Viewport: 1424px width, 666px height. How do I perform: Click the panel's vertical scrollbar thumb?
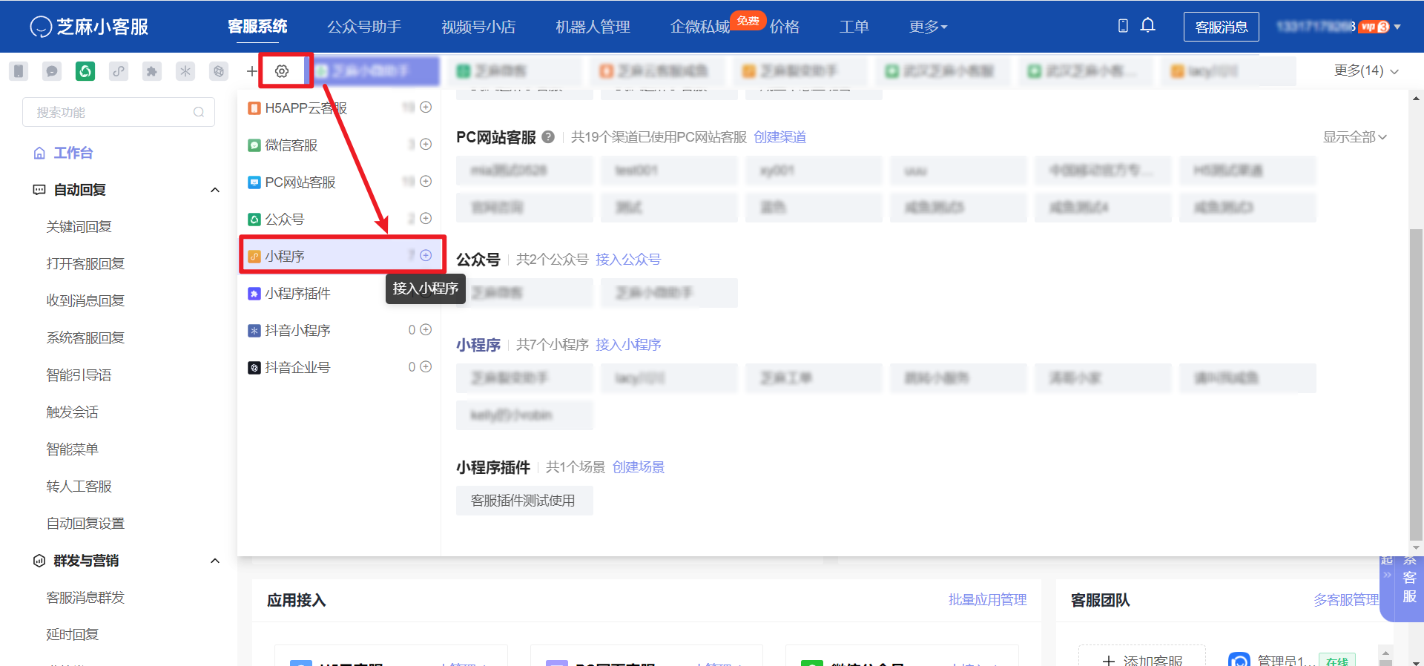(1416, 386)
